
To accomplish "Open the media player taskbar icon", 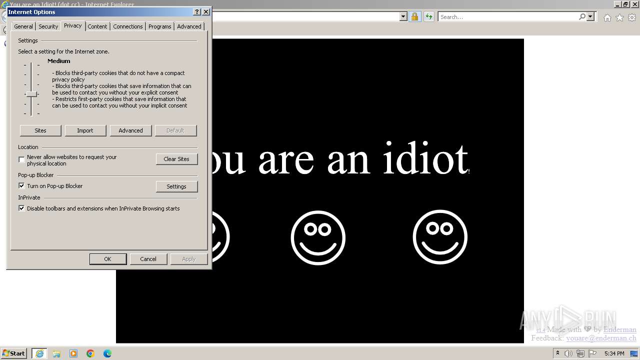I will pyautogui.click(x=73, y=353).
